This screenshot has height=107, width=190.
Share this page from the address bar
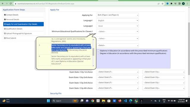click(x=159, y=4)
